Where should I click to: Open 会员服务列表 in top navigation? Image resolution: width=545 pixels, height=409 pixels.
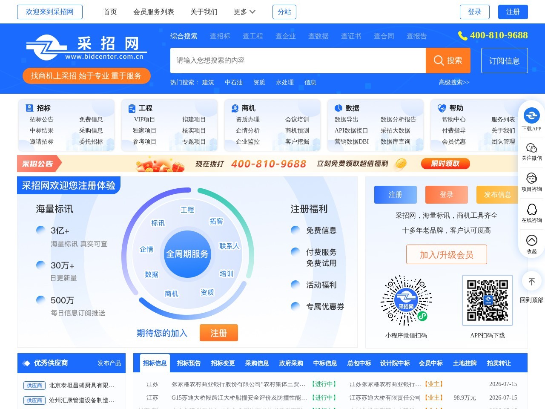(x=154, y=12)
